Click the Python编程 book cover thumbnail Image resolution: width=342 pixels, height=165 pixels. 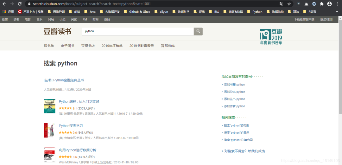pos(49,106)
